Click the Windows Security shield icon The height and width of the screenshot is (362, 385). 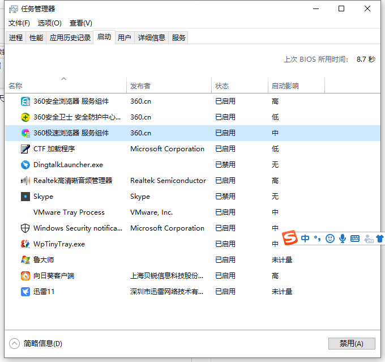click(25, 228)
